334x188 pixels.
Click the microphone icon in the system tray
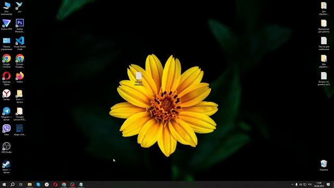[296, 184]
